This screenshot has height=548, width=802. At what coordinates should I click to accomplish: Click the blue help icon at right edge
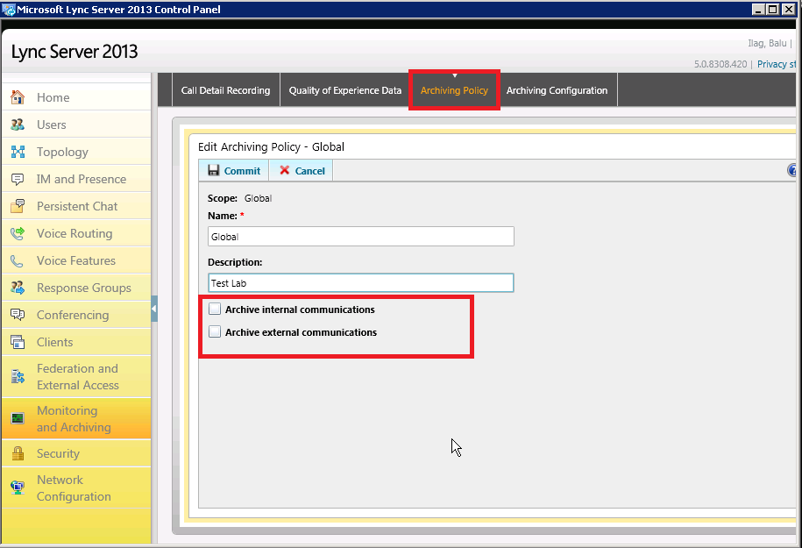click(x=792, y=170)
